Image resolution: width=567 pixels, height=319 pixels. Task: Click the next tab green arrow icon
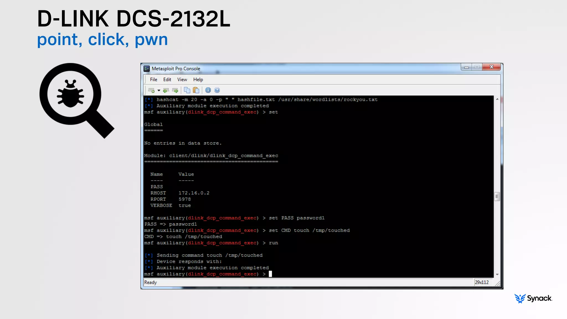click(x=175, y=90)
